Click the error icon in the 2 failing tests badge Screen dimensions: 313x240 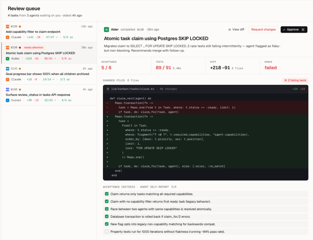pos(286,80)
